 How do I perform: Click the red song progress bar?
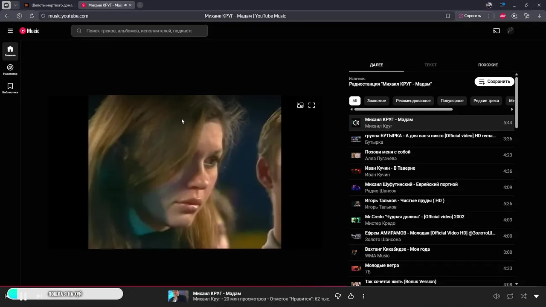(x=273, y=286)
